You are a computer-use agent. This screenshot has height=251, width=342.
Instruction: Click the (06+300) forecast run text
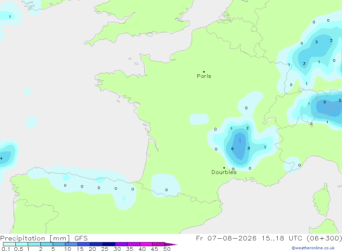(x=324, y=238)
